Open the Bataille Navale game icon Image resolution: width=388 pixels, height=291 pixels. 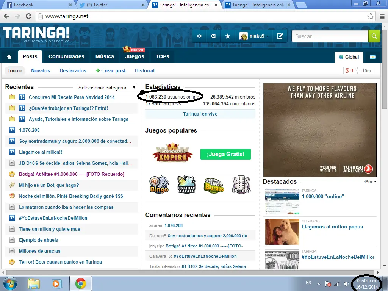coord(186,185)
